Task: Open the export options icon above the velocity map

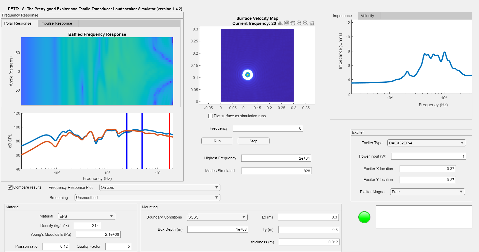Action: tap(280, 23)
